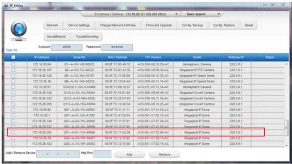The image size is (292, 164).
Task: Open Firmware Upgrade
Action: (159, 25)
